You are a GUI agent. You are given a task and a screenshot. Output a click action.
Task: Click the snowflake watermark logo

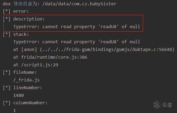[157, 105]
